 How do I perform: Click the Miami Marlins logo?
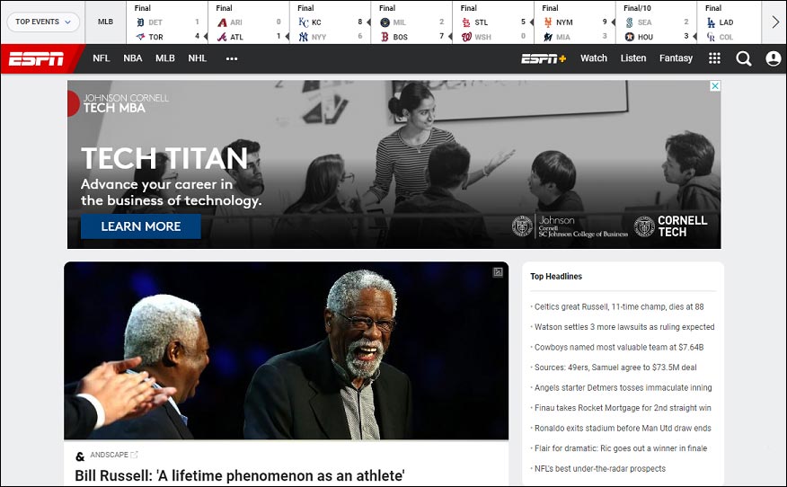(x=548, y=37)
